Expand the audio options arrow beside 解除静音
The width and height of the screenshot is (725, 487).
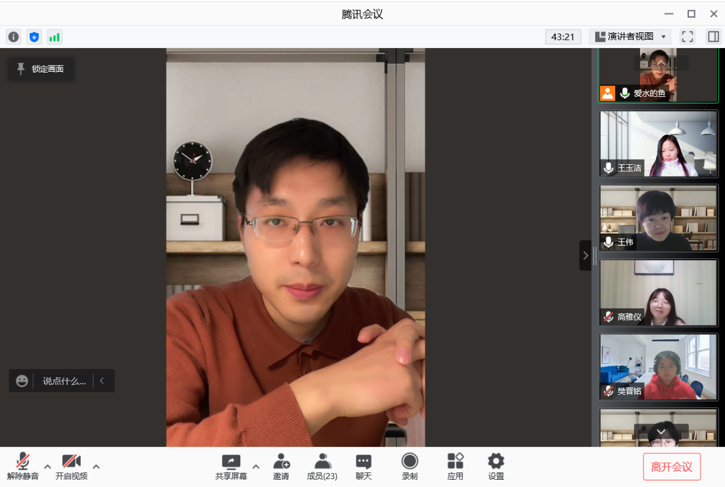[47, 467]
